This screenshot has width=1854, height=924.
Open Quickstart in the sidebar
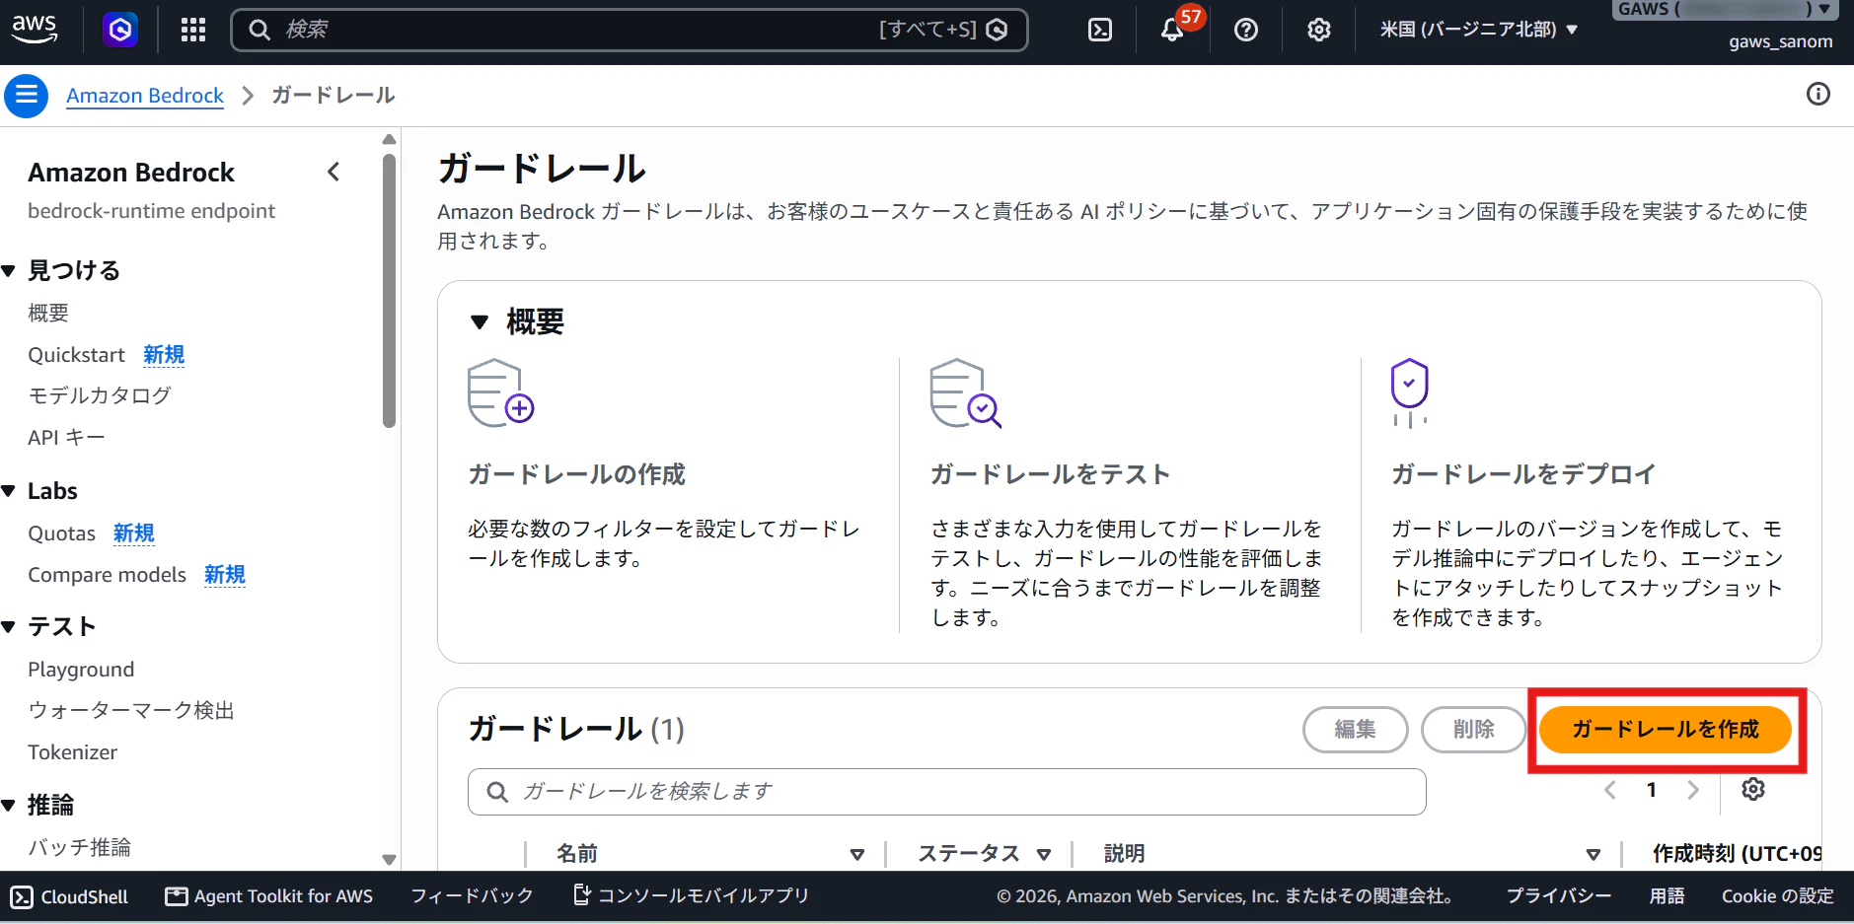coord(76,355)
